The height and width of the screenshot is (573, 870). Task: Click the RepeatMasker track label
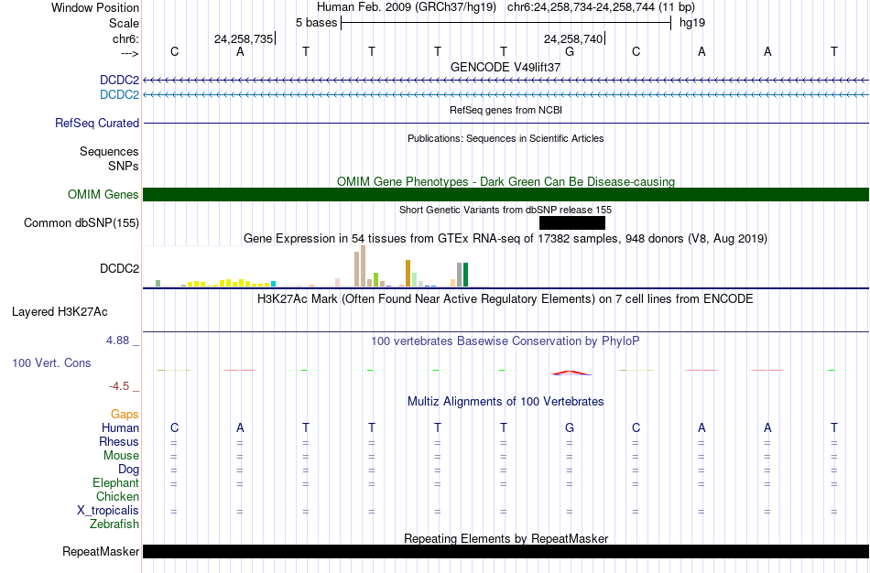[x=101, y=551]
